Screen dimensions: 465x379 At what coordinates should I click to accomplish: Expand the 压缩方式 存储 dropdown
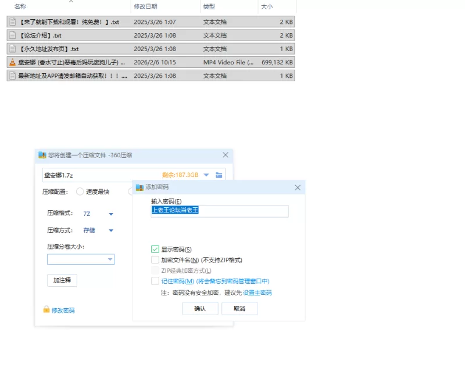point(111,230)
